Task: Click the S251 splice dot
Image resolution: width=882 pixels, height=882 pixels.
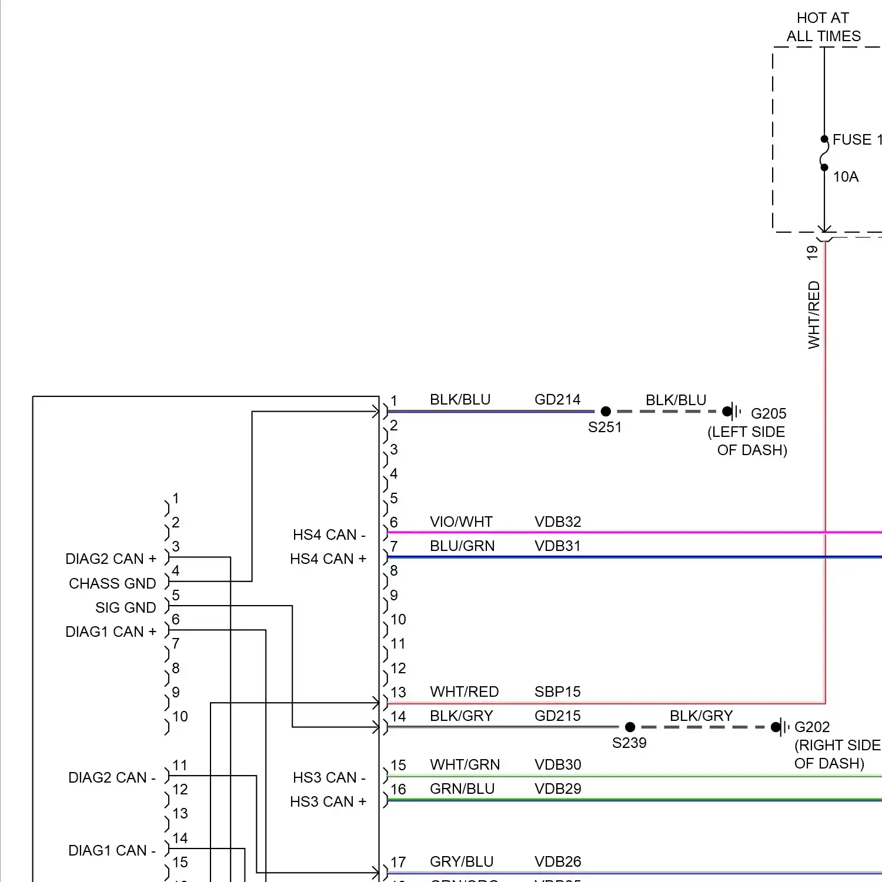Action: pyautogui.click(x=606, y=412)
